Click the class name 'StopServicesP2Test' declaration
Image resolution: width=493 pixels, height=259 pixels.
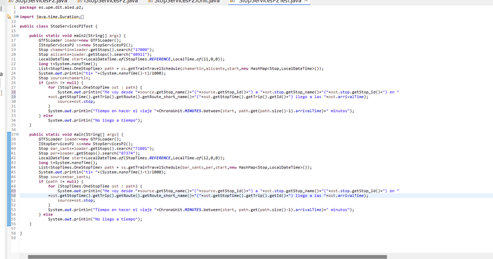point(72,26)
